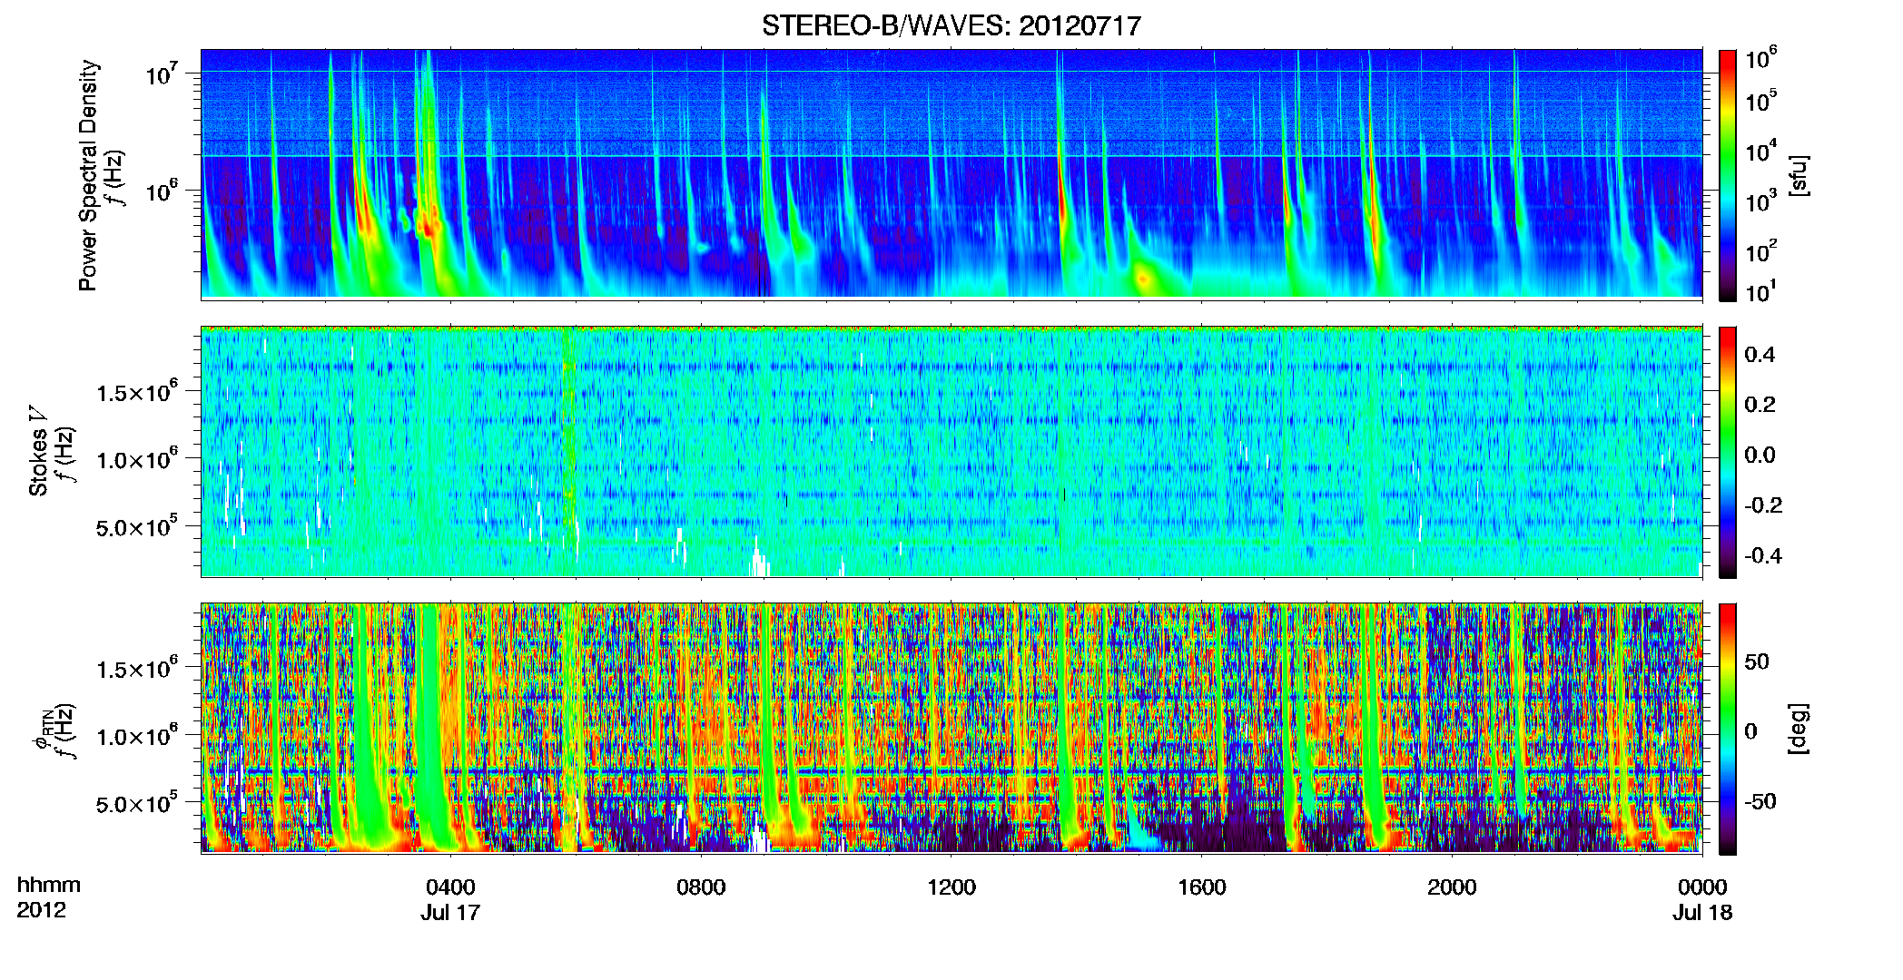Click the '0000' time axis label
The height and width of the screenshot is (980, 1903).
coord(1702,887)
